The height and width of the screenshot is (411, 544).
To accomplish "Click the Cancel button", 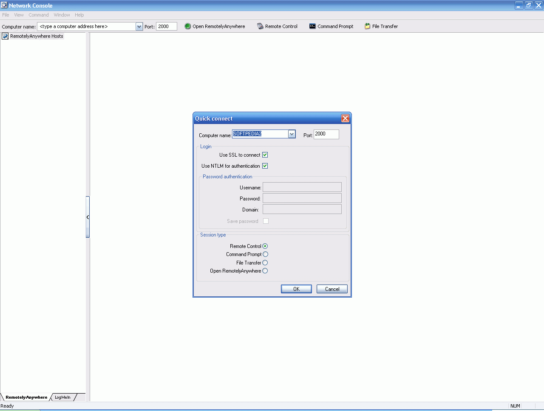I will (332, 289).
